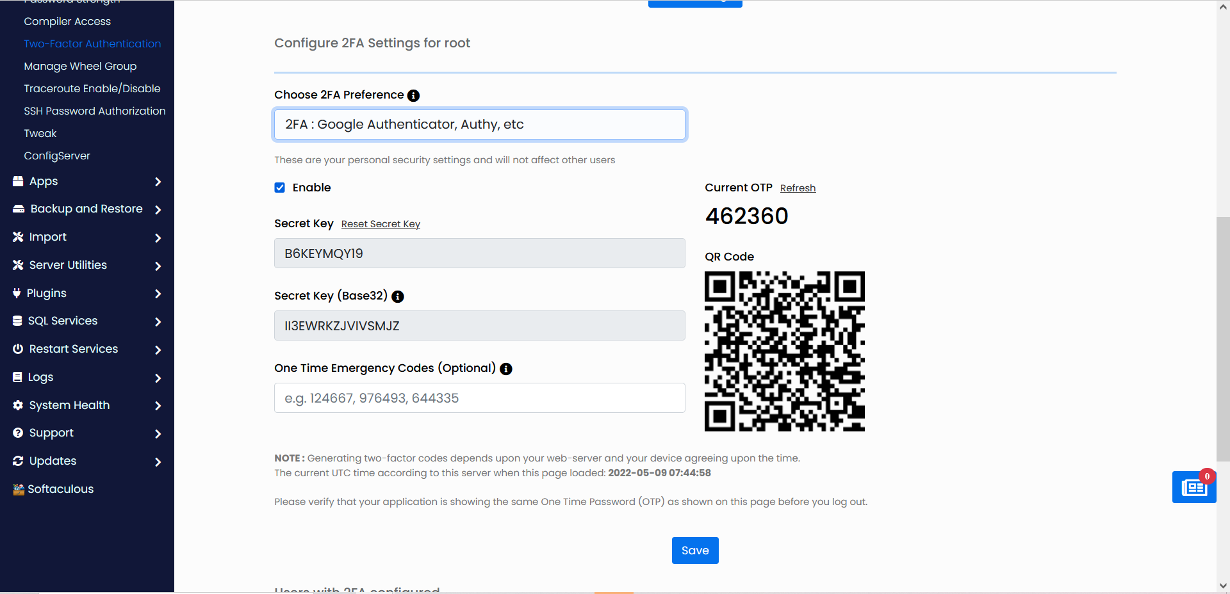Click the System Health gear icon
1230x594 pixels.
coord(18,405)
